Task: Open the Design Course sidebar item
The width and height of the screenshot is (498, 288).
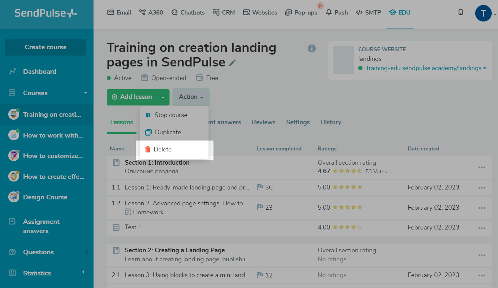Action: click(45, 197)
